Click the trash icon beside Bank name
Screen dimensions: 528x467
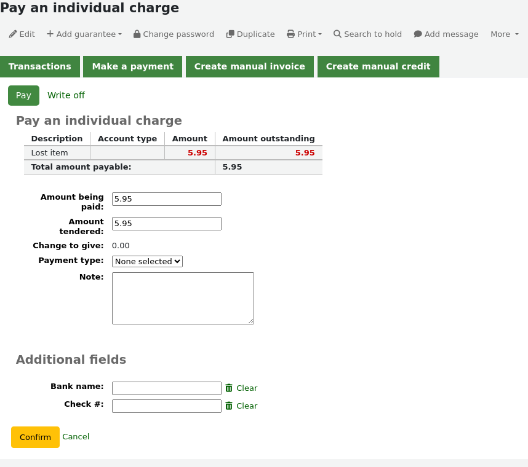(x=229, y=388)
